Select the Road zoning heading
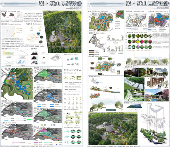Image resolution: width=170 pixels, height=147 pixels. [97, 33]
